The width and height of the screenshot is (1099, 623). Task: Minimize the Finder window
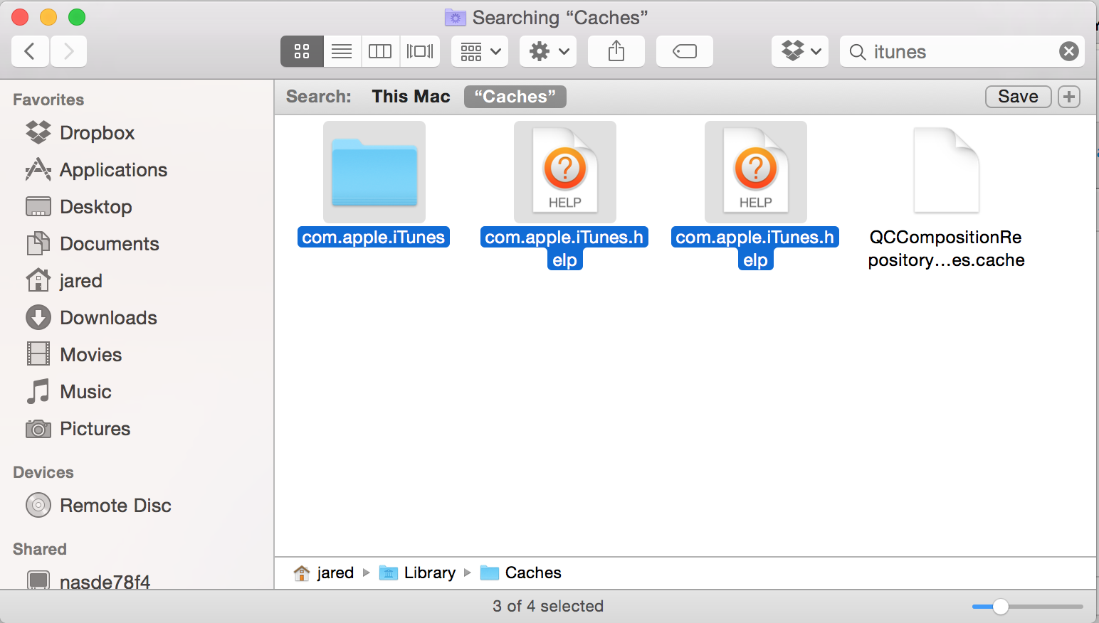point(48,17)
